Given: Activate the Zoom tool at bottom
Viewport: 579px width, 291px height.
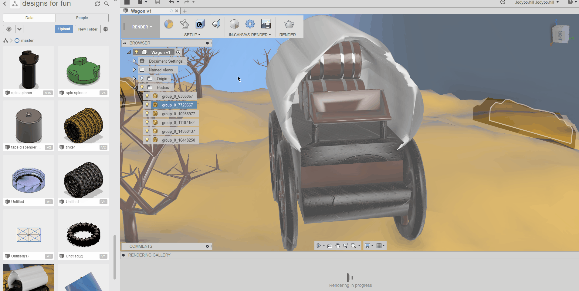Looking at the screenshot, I should (346, 246).
